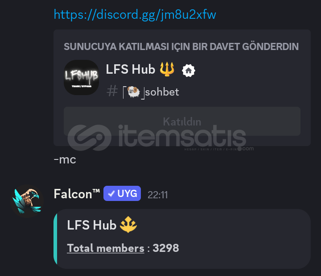Open the discord.gg/jm8u2xfw invite link

pos(135,15)
